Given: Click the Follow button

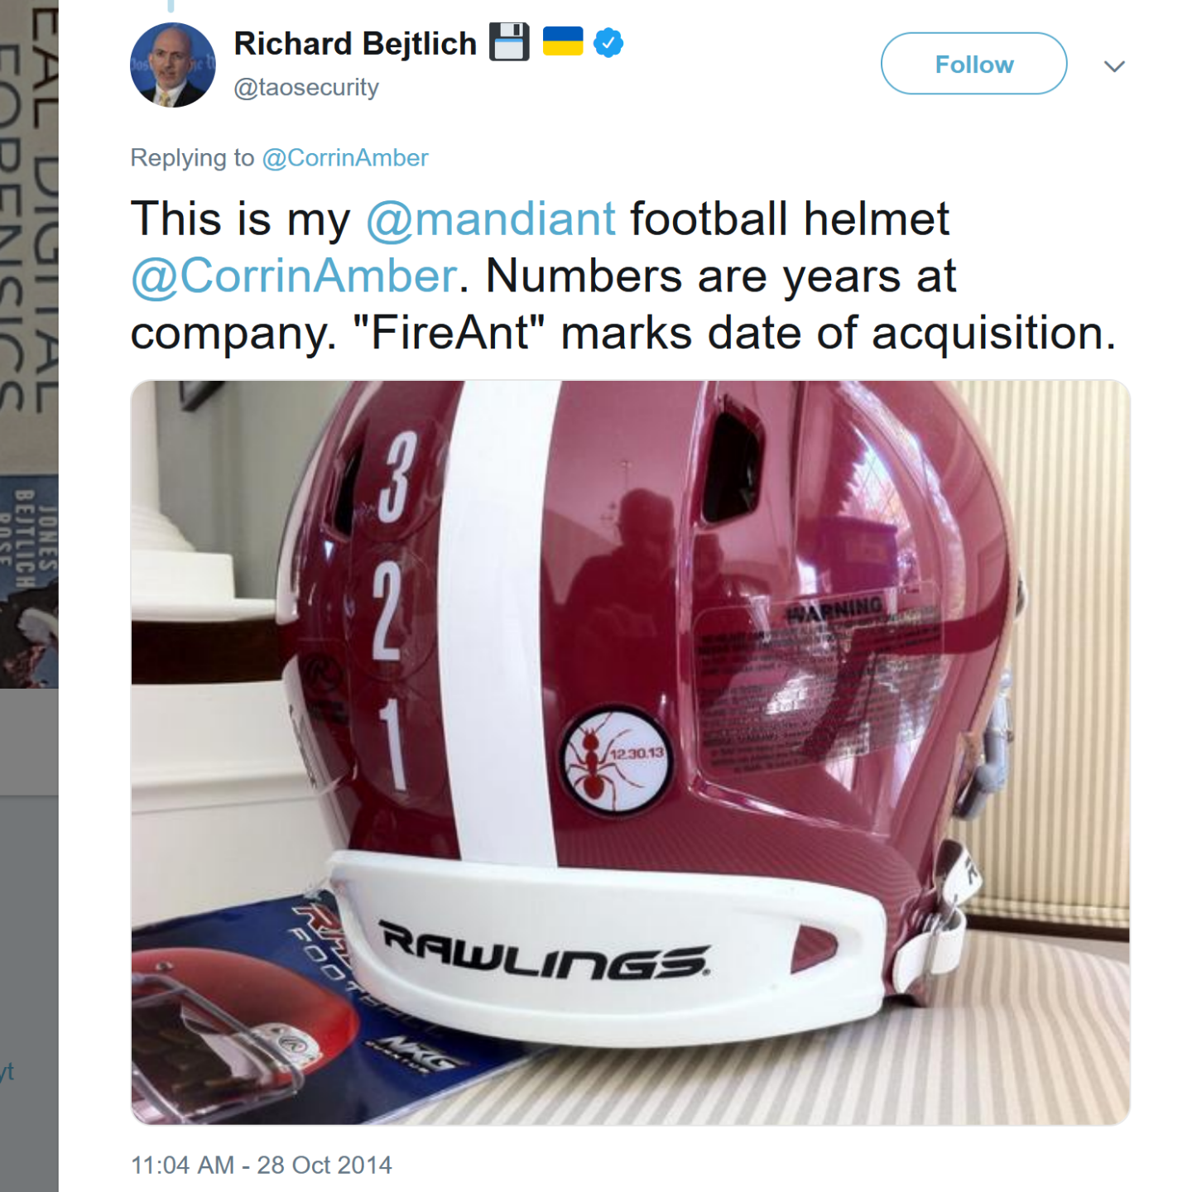Looking at the screenshot, I should [x=973, y=64].
